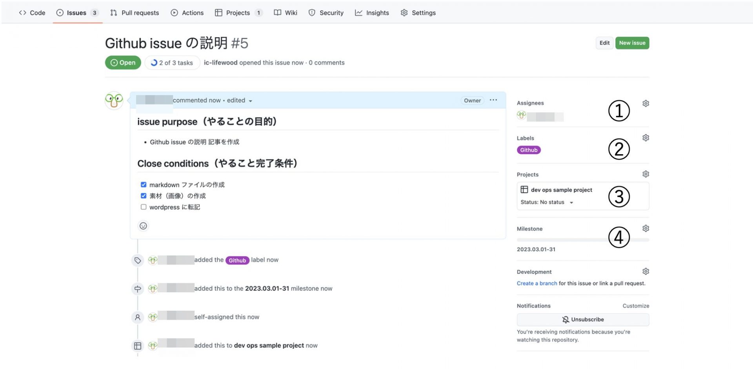Follow the Create a branch link
Viewport: 753px width, 369px height.
[x=537, y=283]
